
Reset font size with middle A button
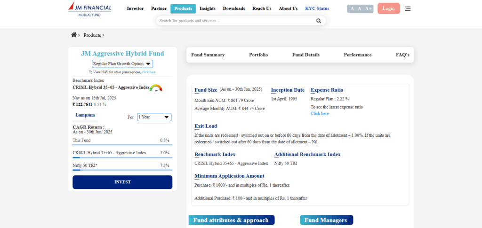coord(359,8)
